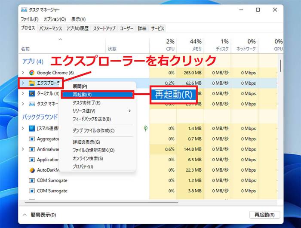Switch to the ユーザー tab
This screenshot has height=228, width=301.
[x=126, y=28]
